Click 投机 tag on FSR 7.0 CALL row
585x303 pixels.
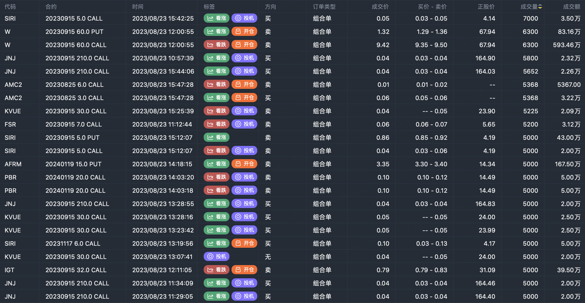coord(244,124)
